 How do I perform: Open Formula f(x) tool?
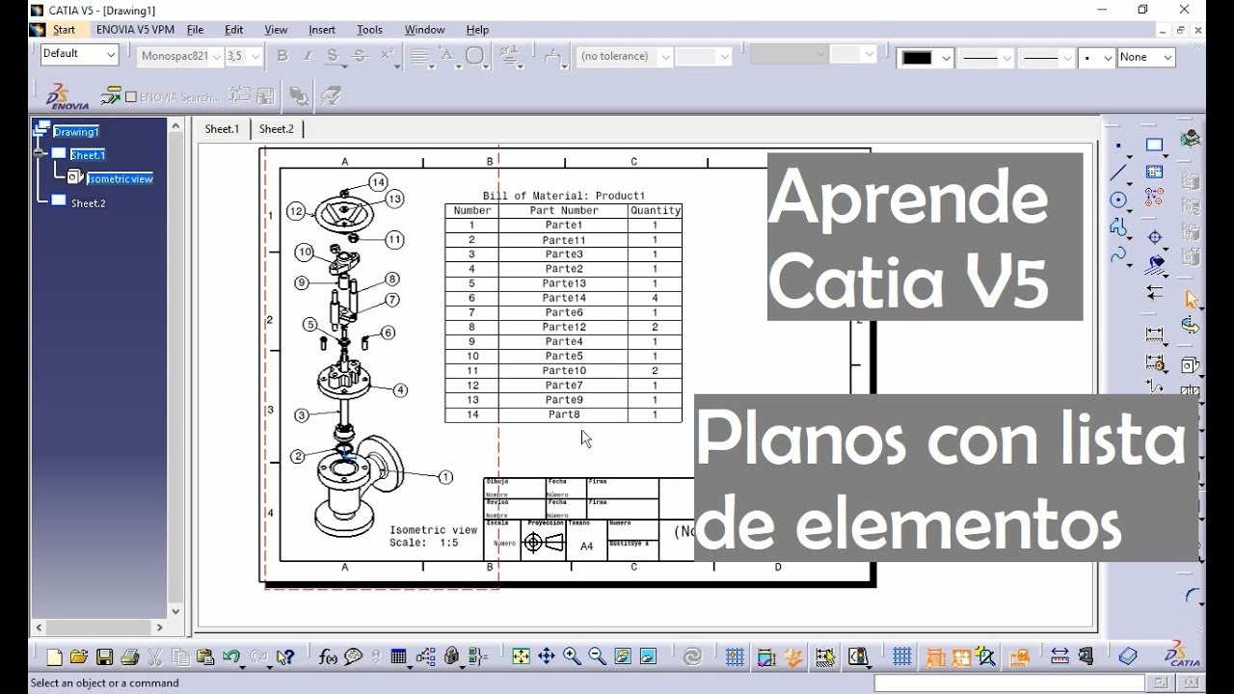(329, 657)
